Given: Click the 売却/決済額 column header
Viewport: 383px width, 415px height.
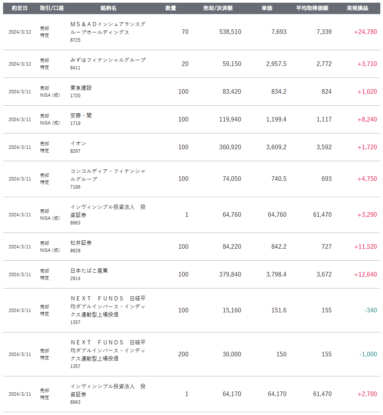Looking at the screenshot, I should tap(217, 8).
